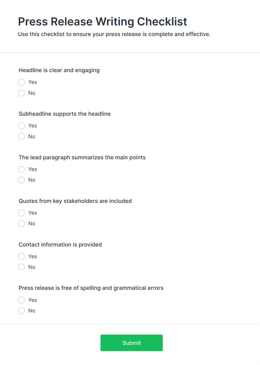This screenshot has height=365, width=260.
Task: Mark Yes for lead paragraph summarizes main points
Action: [x=22, y=169]
